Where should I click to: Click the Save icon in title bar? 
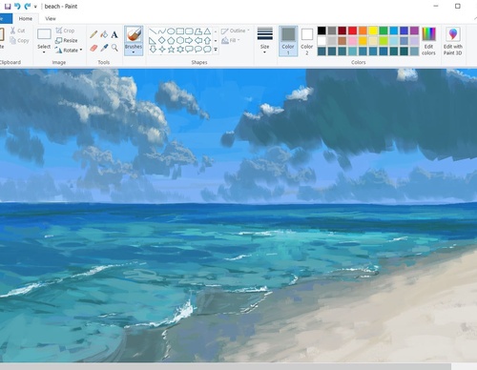(x=8, y=7)
